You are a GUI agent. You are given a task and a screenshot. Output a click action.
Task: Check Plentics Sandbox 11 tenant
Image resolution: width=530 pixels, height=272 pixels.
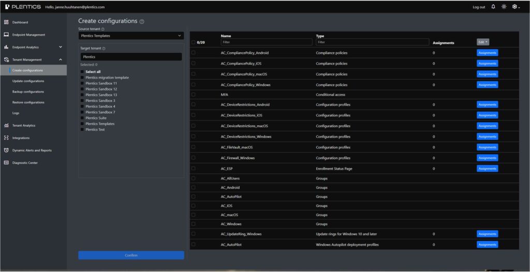[x=82, y=83]
